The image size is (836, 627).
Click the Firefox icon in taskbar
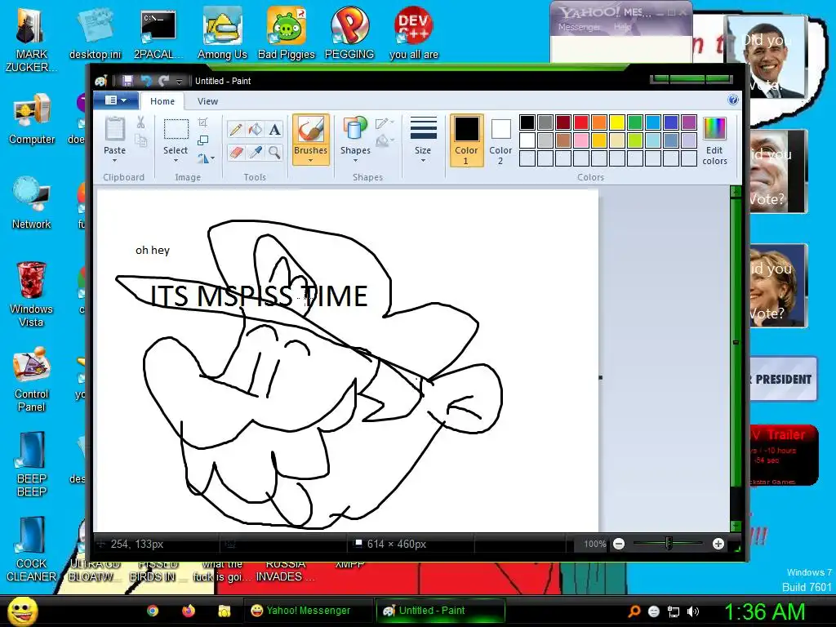(x=189, y=611)
